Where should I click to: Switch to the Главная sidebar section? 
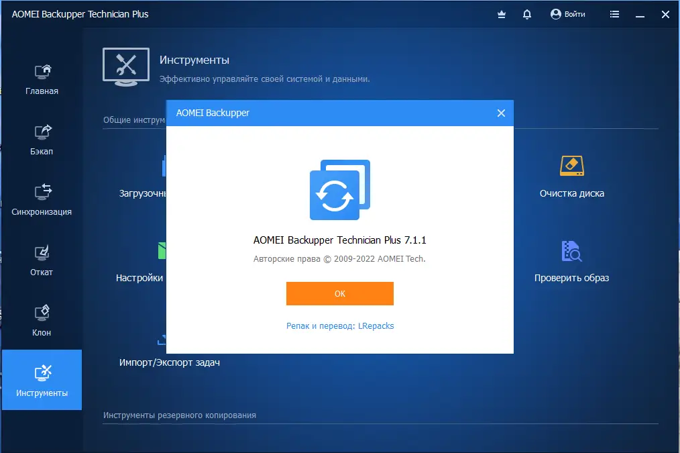[42, 79]
